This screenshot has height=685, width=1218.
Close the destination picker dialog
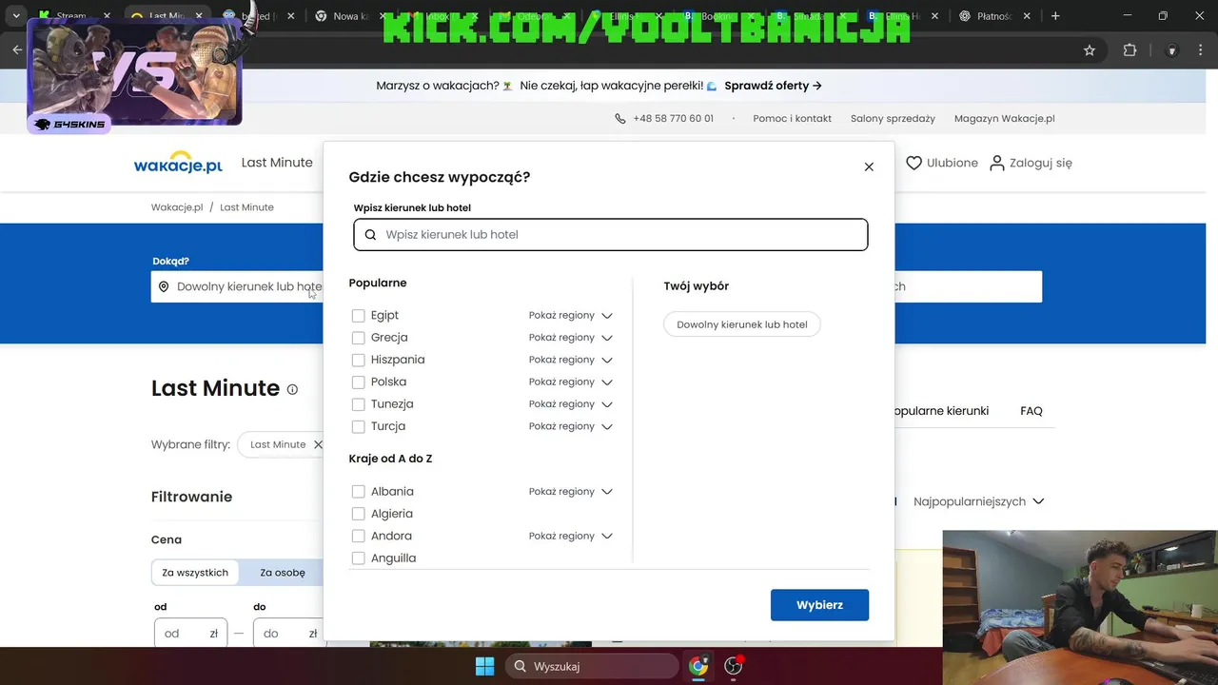click(x=869, y=166)
